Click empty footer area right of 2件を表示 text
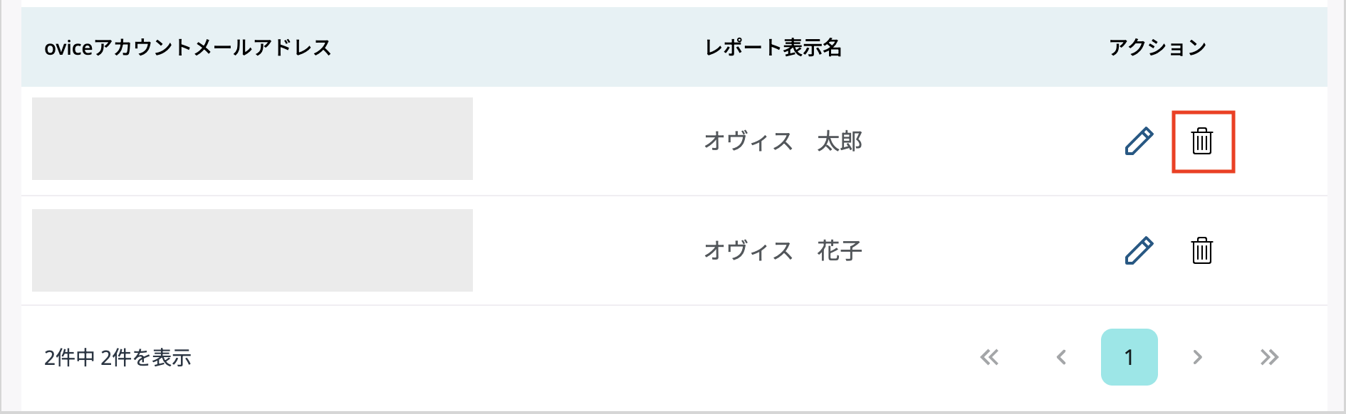The image size is (1346, 414). 570,357
